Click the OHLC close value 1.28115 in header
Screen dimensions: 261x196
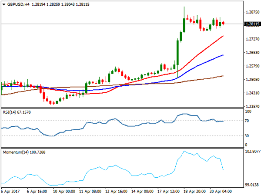[83, 4]
